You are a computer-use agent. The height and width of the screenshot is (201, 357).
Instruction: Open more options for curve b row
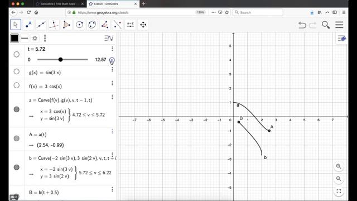(x=112, y=155)
